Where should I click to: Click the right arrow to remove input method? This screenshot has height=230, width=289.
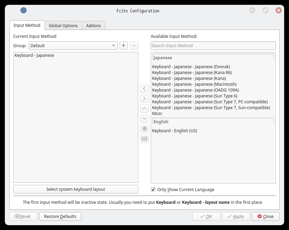point(144,99)
